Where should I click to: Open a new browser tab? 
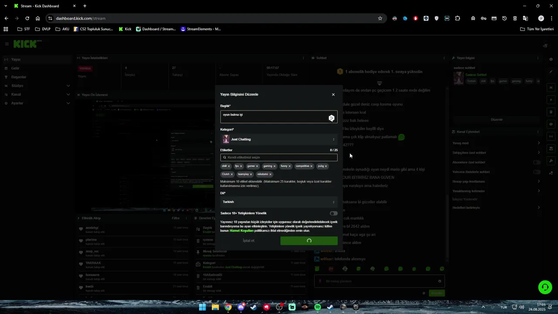click(85, 6)
